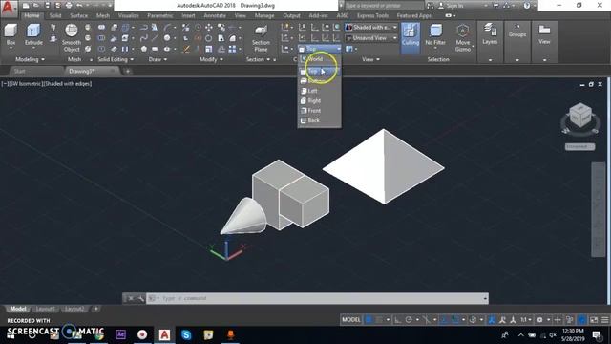This screenshot has width=611, height=344.
Task: Open the Shaded with edges visual style dropdown
Action: [371, 28]
